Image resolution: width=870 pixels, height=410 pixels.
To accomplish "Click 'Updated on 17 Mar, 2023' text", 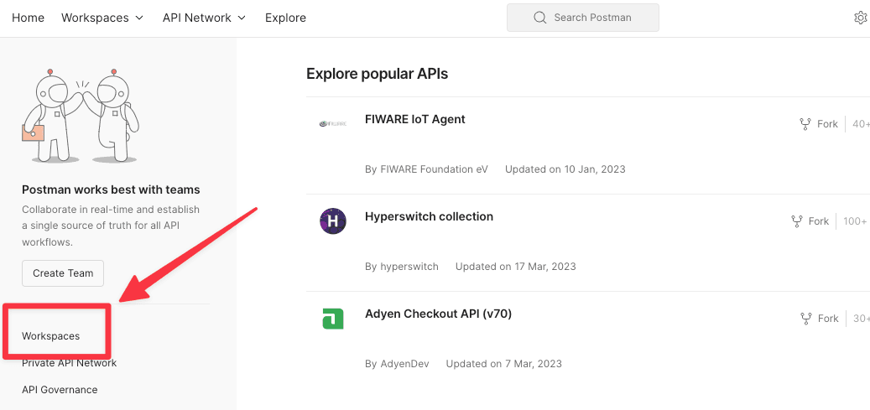I will 515,267.
